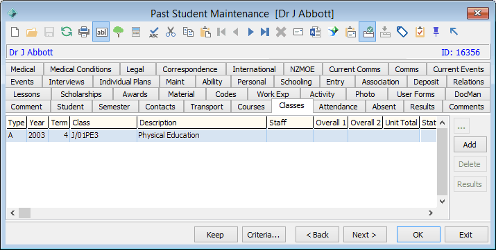Viewport: 496px width, 250px height.
Task: Print using the printer icon
Action: (x=84, y=32)
